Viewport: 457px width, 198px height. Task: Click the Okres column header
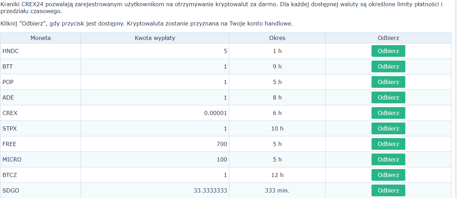coord(277,38)
